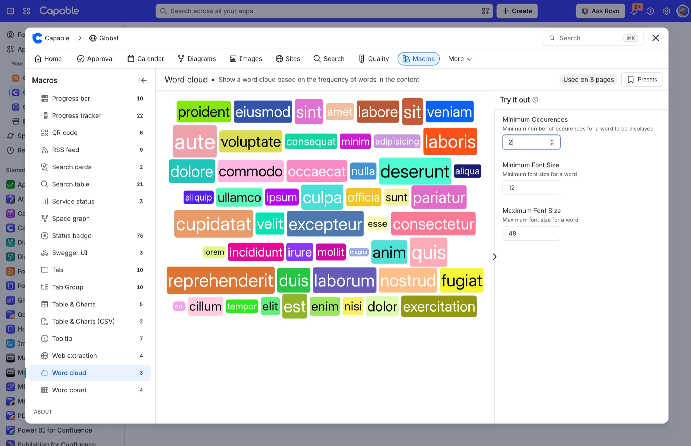Close the Capable dialog
Image resolution: width=691 pixels, height=446 pixels.
(655, 38)
